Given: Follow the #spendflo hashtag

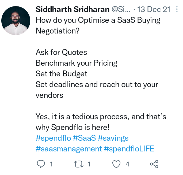Looking at the screenshot, I should (x=53, y=138).
